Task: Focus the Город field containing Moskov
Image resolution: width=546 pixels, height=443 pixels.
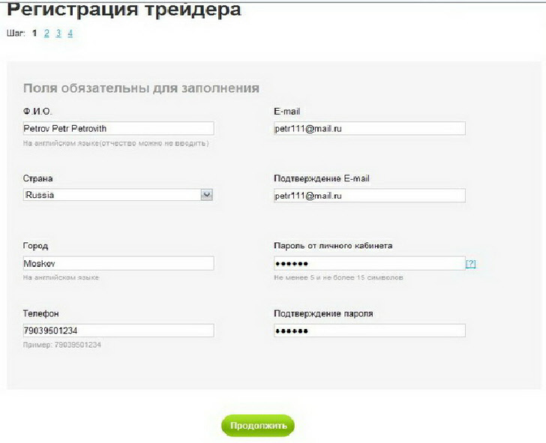Action: point(118,263)
